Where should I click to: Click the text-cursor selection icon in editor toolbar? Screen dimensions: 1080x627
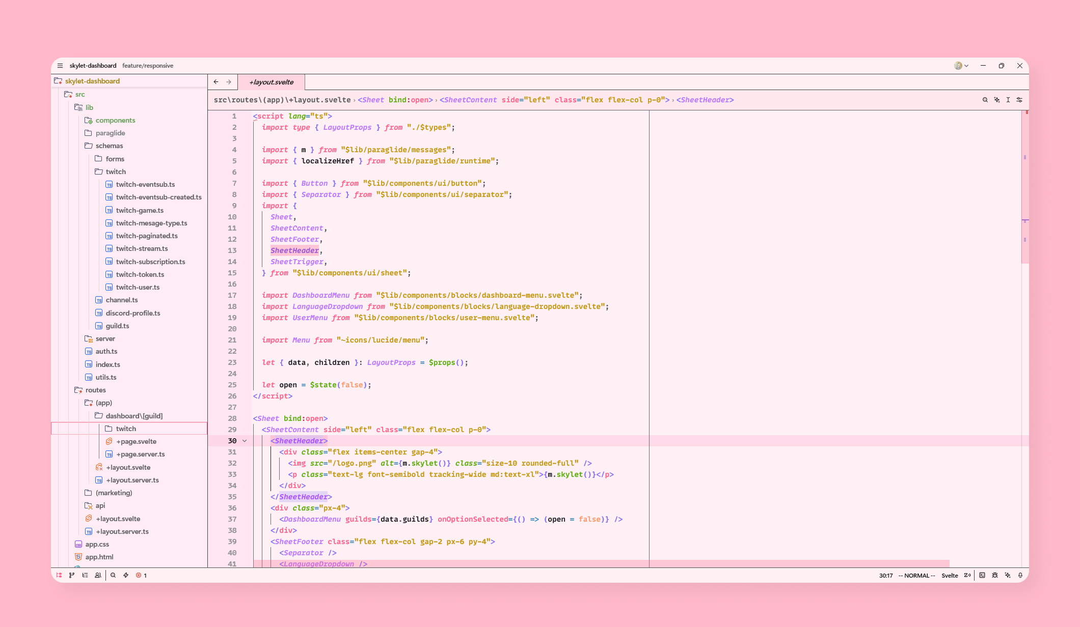[1008, 100]
